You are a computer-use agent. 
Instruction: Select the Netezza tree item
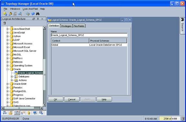[x=18, y=62]
